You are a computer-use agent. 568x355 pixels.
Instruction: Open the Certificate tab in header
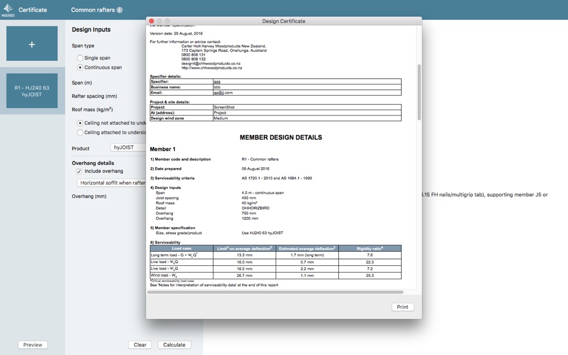[33, 10]
